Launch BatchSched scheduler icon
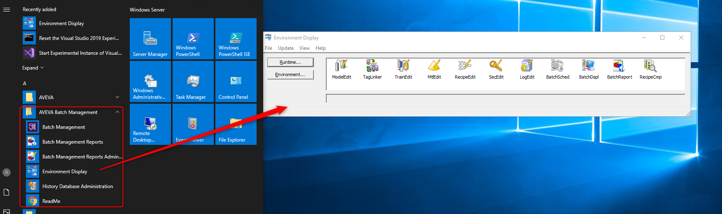The image size is (722, 214). [558, 69]
